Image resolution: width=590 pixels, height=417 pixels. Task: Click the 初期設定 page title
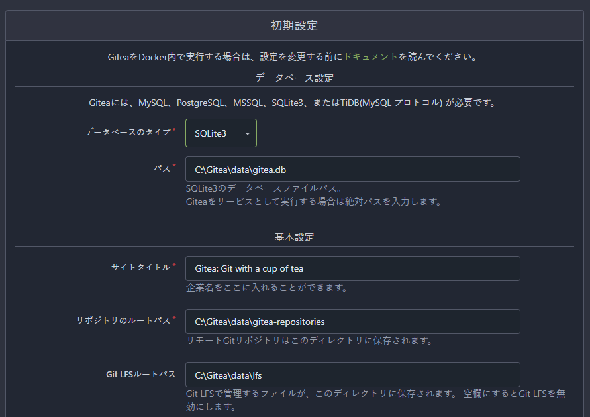click(x=295, y=24)
